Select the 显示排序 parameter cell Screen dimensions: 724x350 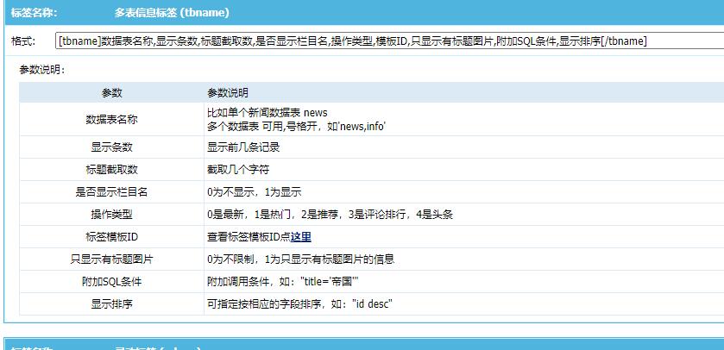111,303
